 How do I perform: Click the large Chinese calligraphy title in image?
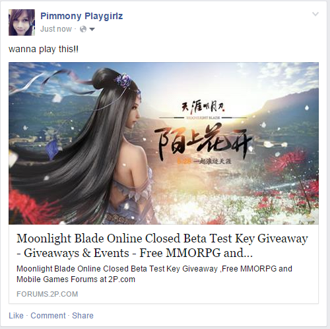203,141
